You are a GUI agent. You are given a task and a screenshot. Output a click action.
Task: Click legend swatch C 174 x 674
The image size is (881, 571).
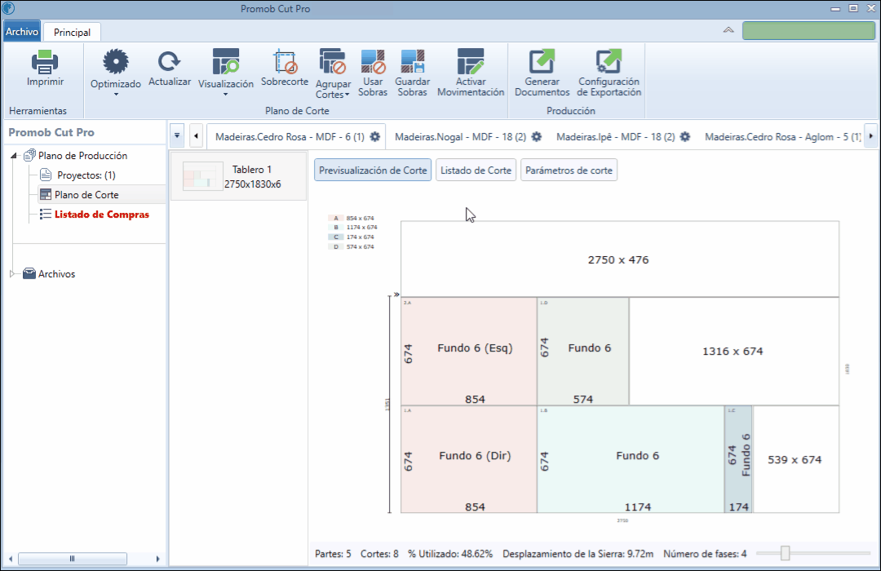pyautogui.click(x=335, y=237)
